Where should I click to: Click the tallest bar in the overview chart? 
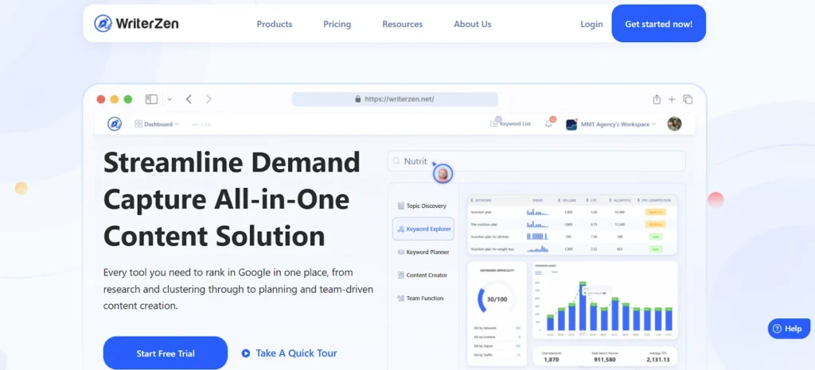click(583, 306)
